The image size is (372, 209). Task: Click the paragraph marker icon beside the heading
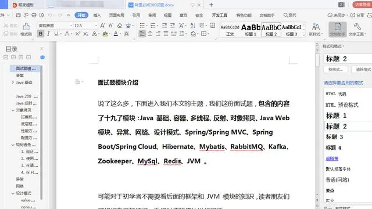tap(77, 82)
